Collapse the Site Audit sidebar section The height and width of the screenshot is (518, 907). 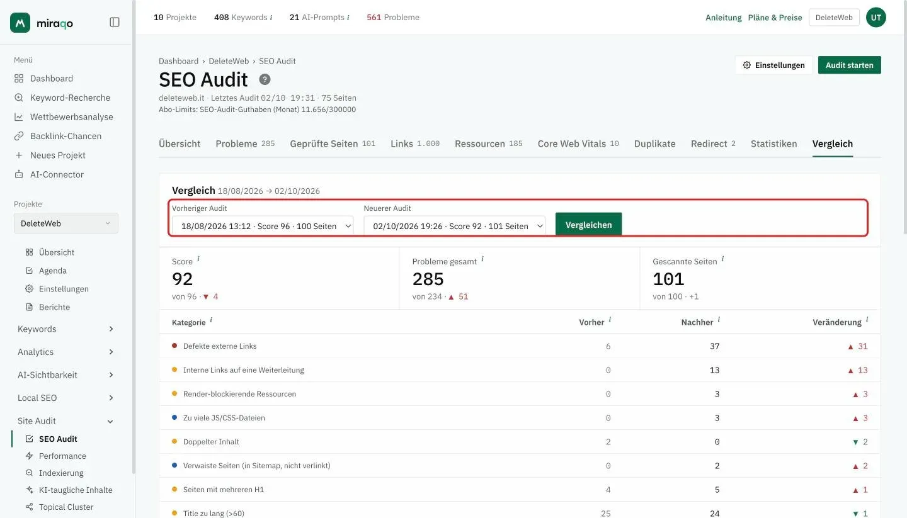pos(66,421)
